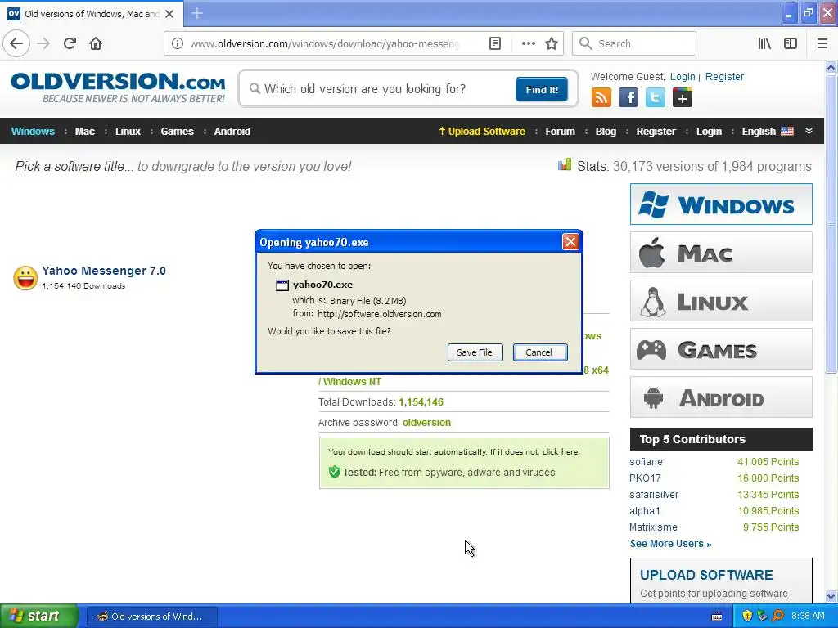Click the OLDVERSION.COM logo
The image size is (838, 628).
click(x=118, y=87)
